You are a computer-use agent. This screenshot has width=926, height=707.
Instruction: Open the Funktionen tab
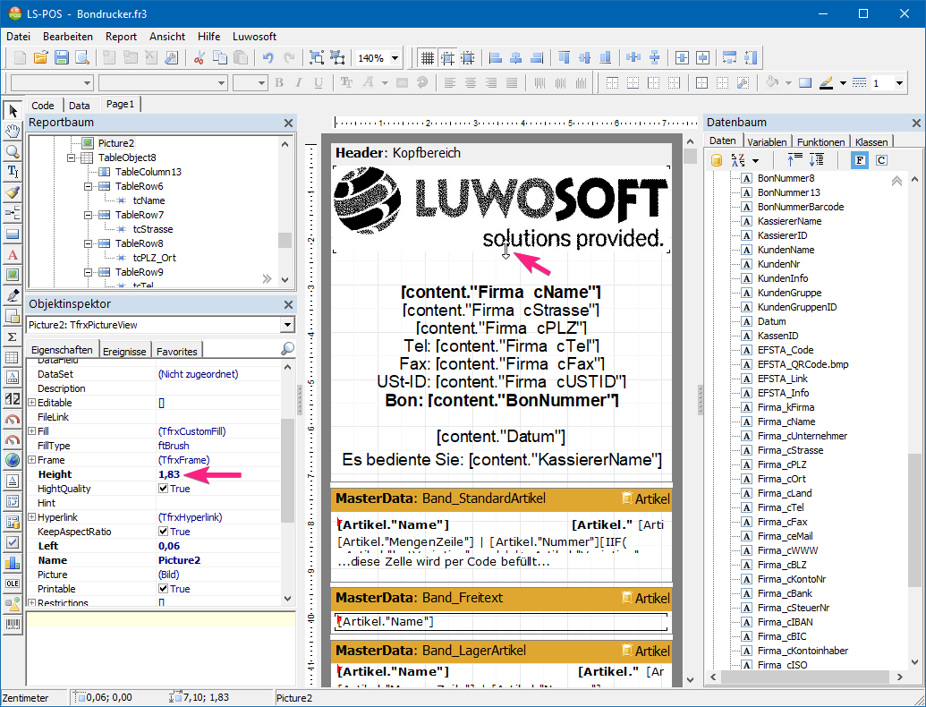[x=820, y=141]
